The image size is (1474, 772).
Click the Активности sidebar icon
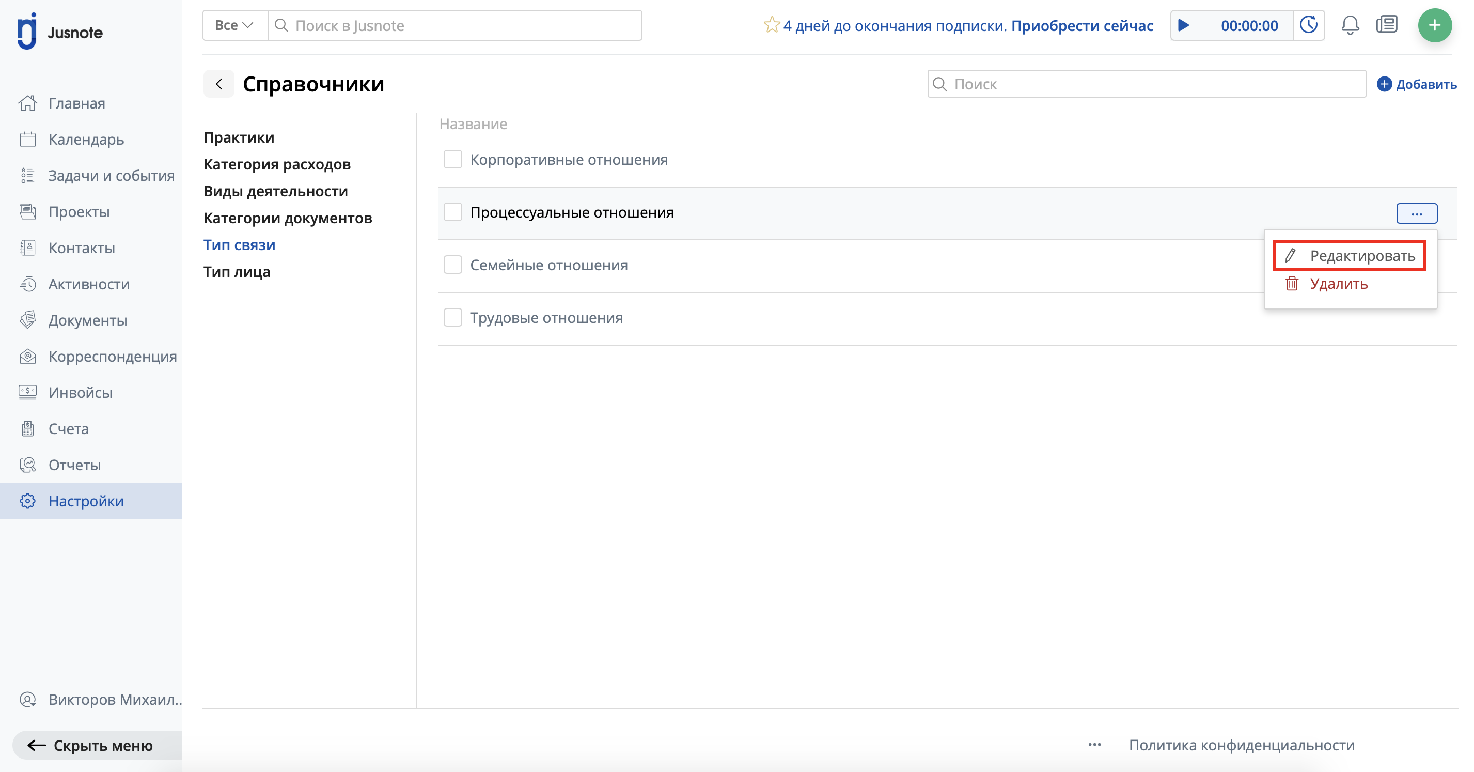27,284
